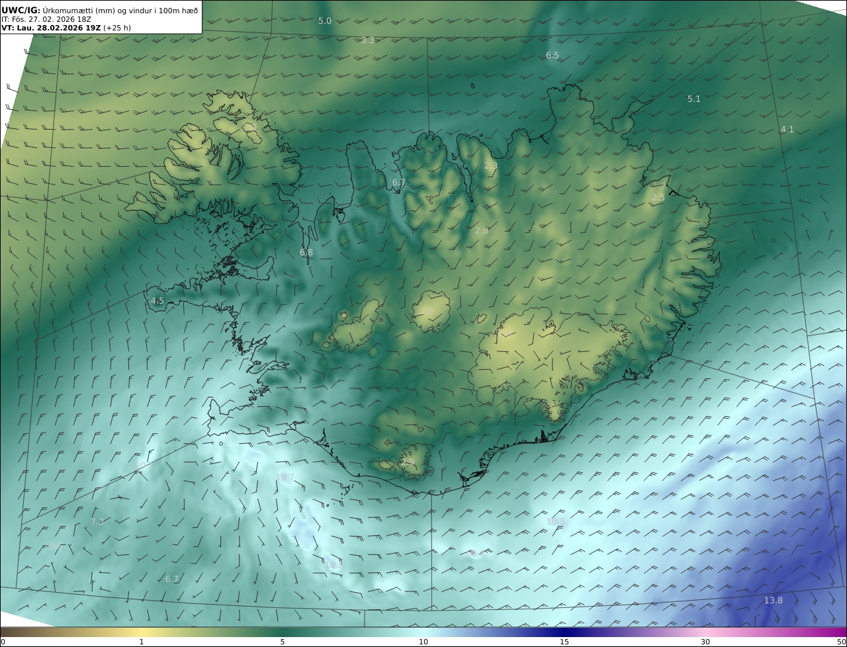Screen dimensions: 847x647
Task: Select the colorbar tick label "5"
Action: (x=283, y=642)
